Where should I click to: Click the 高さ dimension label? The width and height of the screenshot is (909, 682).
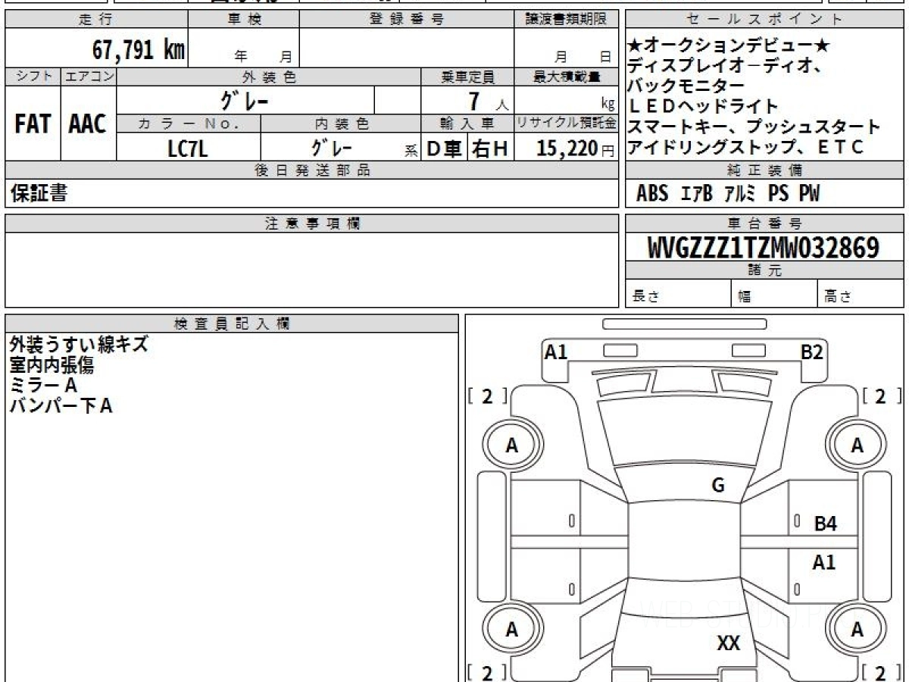[839, 297]
